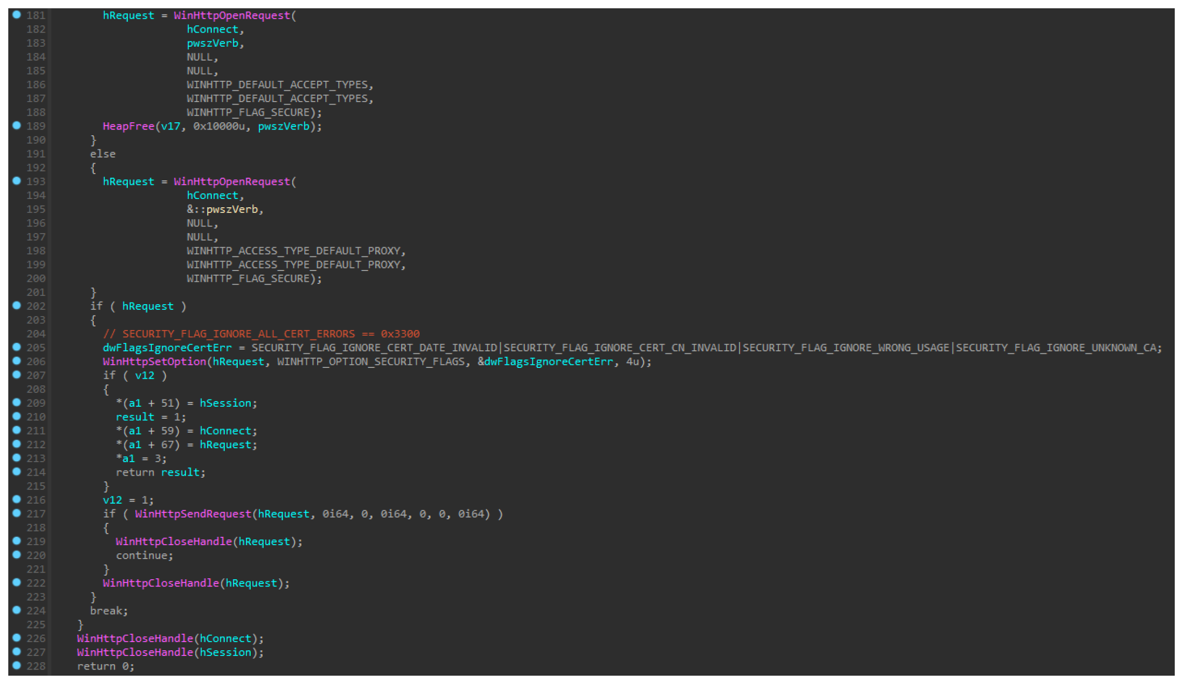
Task: Click the breakpoint dot on line 213
Action: tap(17, 458)
